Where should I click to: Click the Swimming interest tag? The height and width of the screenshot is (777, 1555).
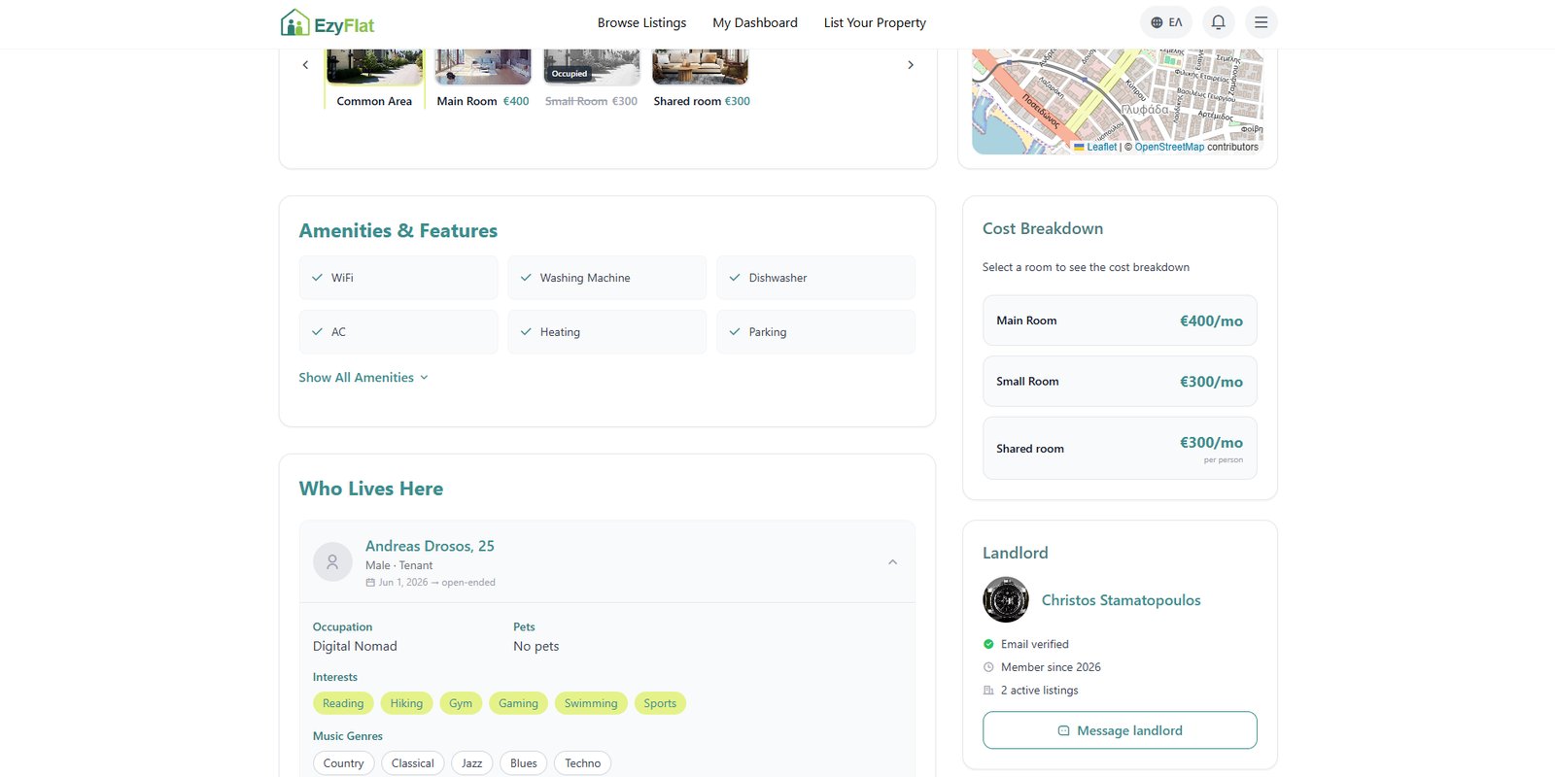click(x=591, y=703)
